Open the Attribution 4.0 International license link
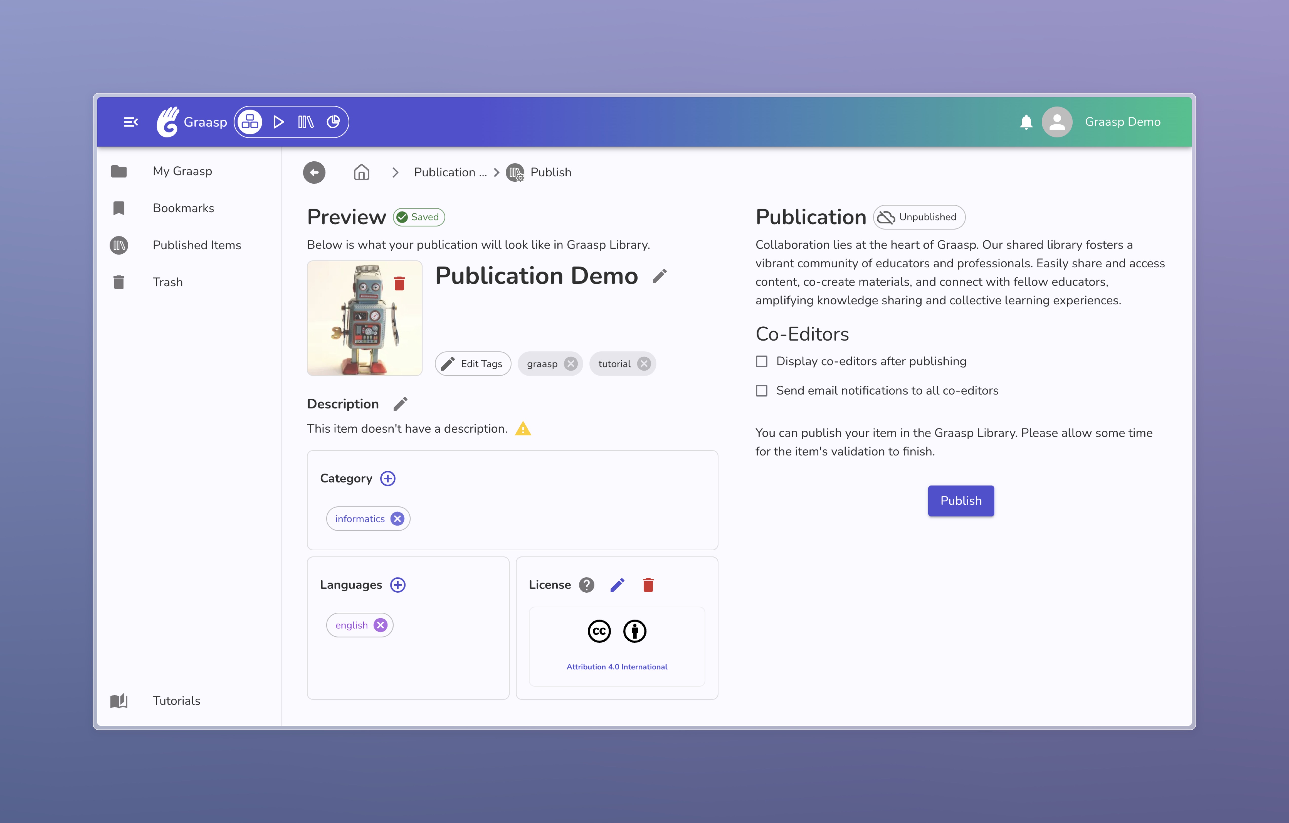Image resolution: width=1289 pixels, height=823 pixels. 617,667
